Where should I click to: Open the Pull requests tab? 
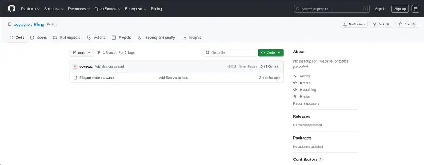(x=67, y=38)
